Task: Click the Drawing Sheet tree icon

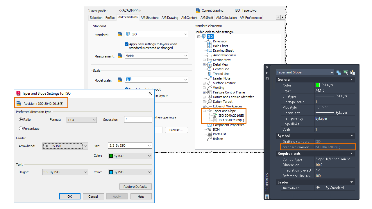Action: coord(209,51)
